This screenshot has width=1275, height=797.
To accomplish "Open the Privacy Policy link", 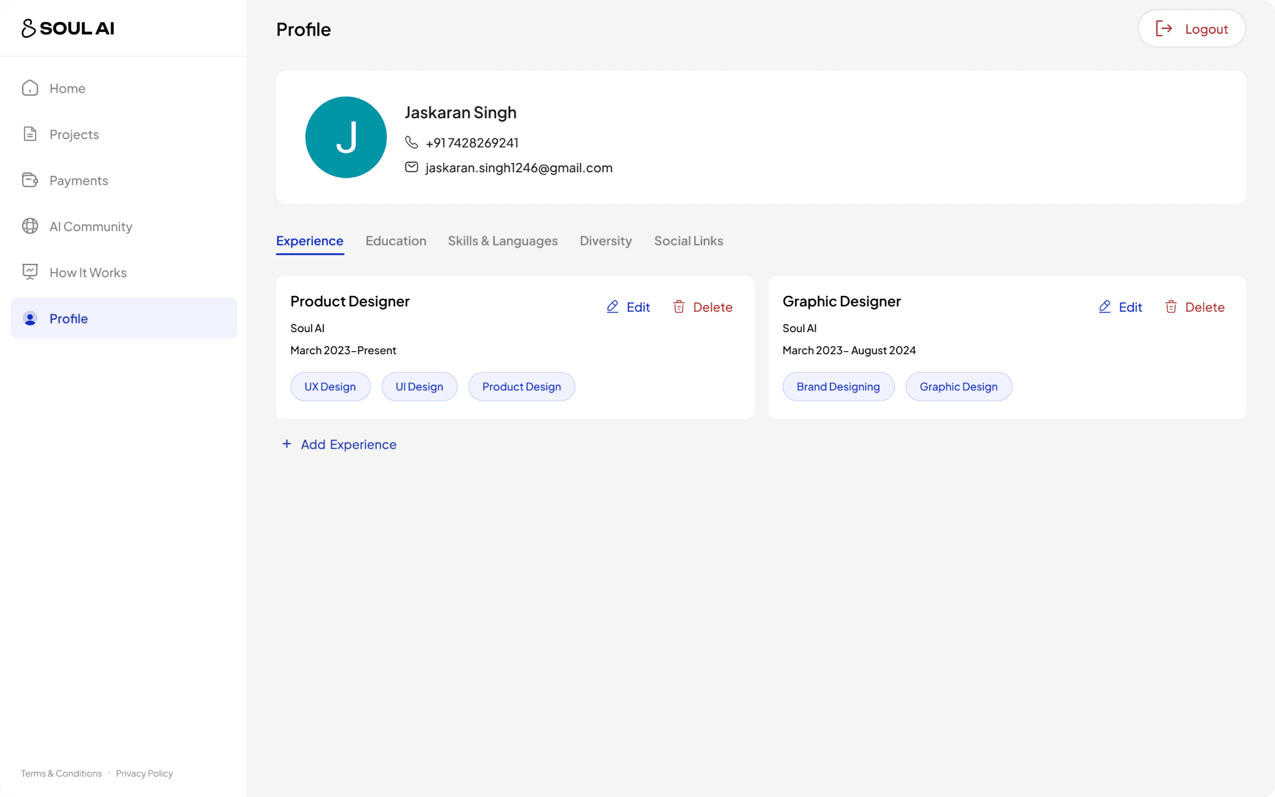I will pos(144,774).
